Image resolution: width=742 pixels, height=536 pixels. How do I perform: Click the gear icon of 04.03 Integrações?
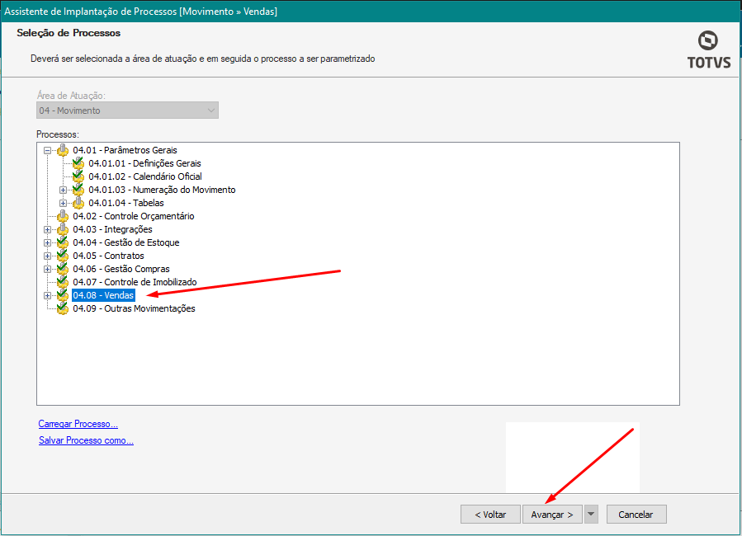[63, 230]
